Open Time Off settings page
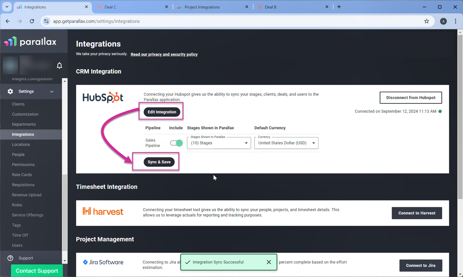 pyautogui.click(x=20, y=235)
